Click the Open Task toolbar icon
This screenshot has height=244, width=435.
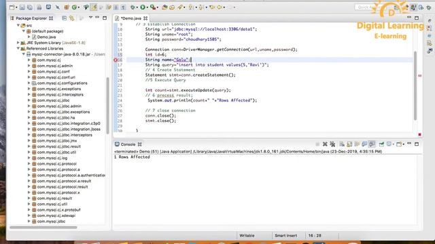[172, 7]
